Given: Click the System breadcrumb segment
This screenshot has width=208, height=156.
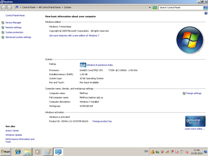Looking at the screenshot, I should click(67, 7).
